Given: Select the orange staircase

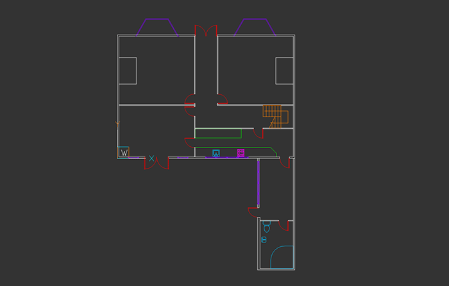Looking at the screenshot, I should (275, 117).
